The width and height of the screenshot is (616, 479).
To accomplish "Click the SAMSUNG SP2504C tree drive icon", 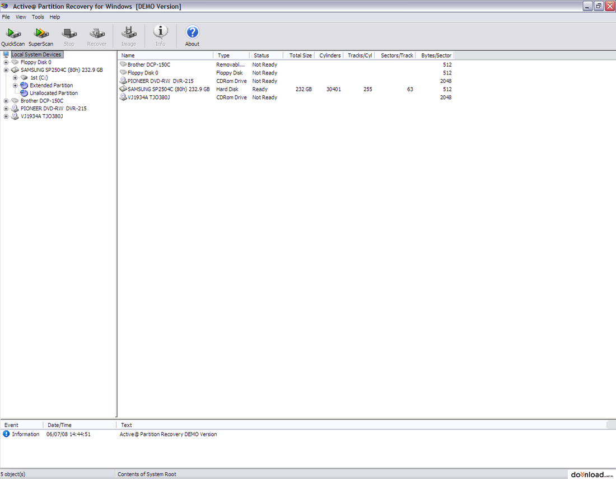I will click(x=15, y=70).
